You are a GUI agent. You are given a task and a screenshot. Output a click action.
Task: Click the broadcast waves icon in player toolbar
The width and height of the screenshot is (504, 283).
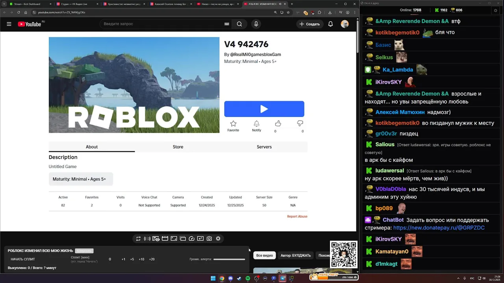pyautogui.click(x=147, y=239)
